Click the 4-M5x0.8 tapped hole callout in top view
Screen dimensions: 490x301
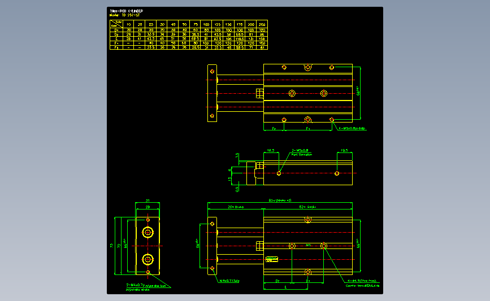[x=352, y=128]
